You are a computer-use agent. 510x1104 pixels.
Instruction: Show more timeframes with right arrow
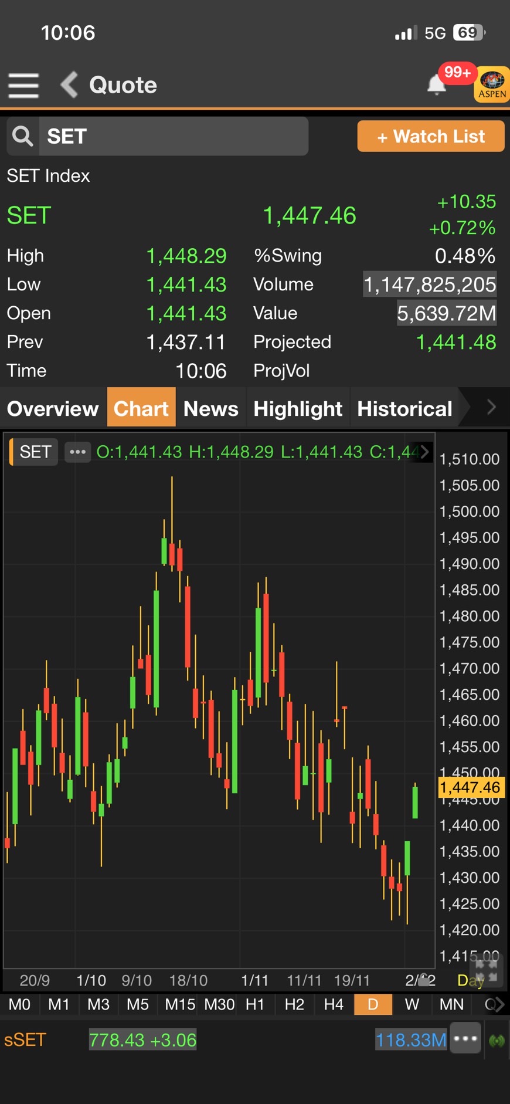point(499,1005)
